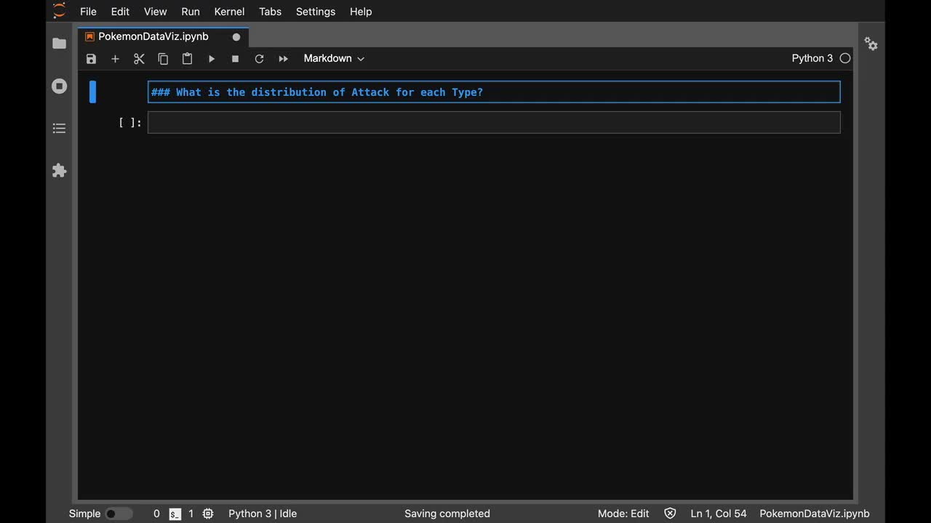Open the file browser sidebar
Viewport: 931px width, 523px height.
click(x=60, y=44)
